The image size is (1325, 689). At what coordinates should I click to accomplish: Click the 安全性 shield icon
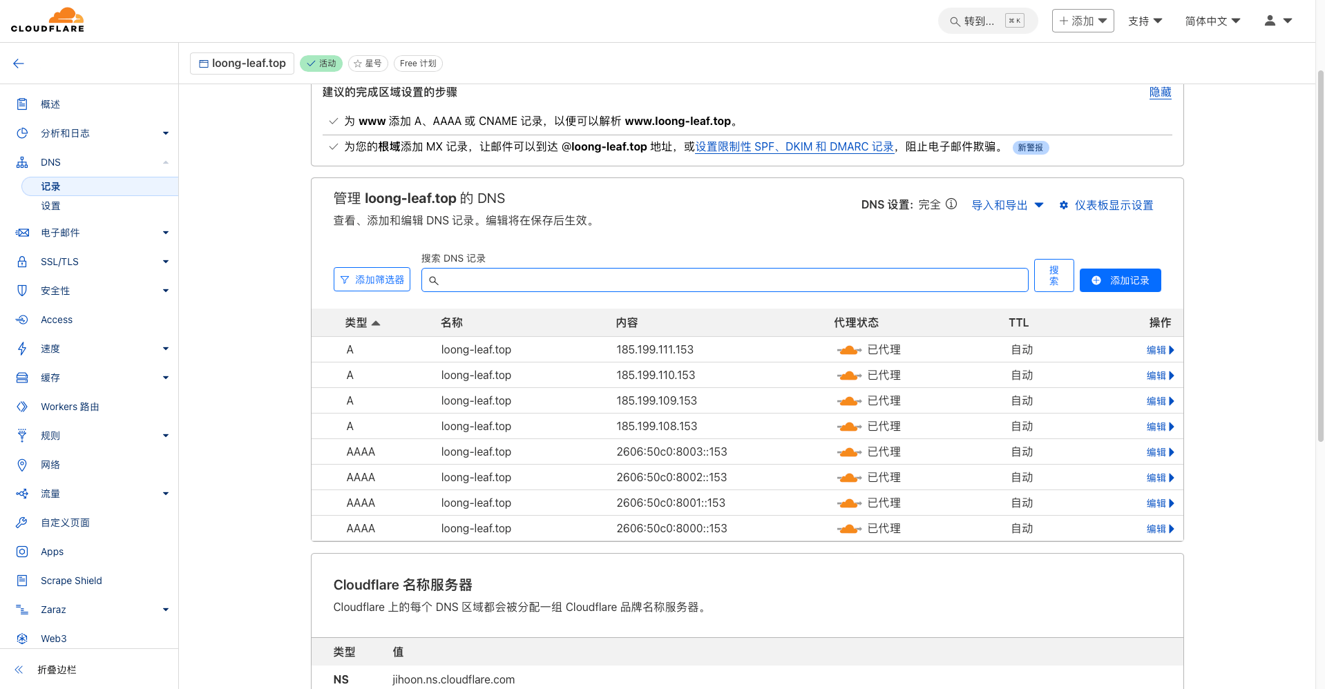(x=22, y=291)
